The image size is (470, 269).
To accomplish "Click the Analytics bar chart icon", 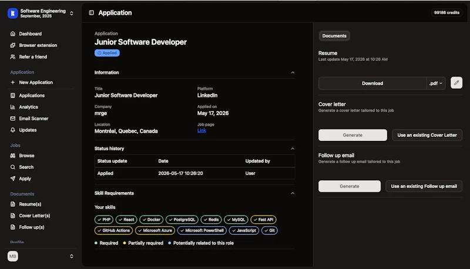I will click(x=12, y=107).
